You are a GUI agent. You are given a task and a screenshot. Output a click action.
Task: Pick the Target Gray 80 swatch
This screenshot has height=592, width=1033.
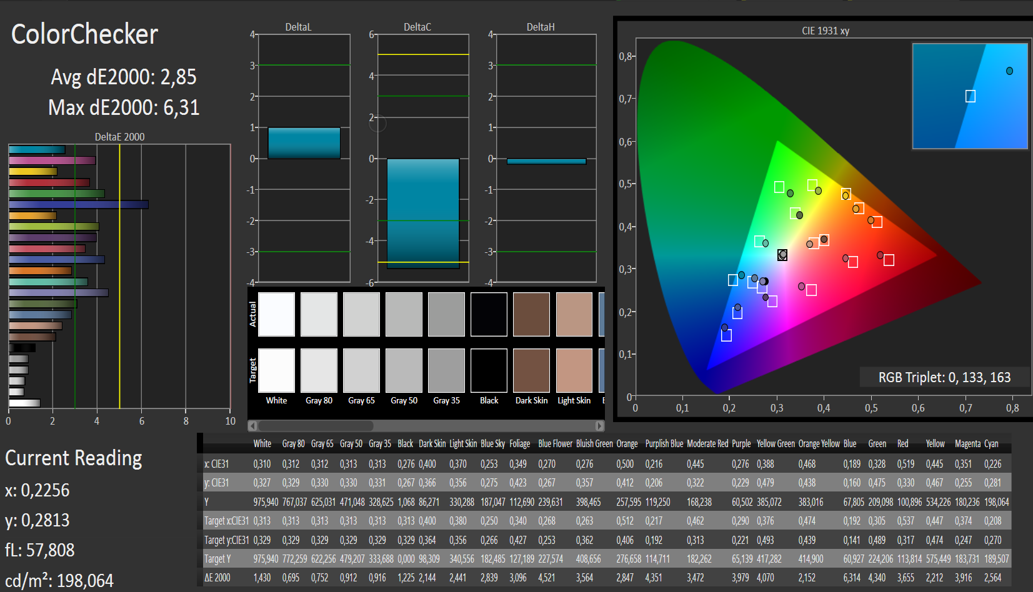pyautogui.click(x=319, y=370)
